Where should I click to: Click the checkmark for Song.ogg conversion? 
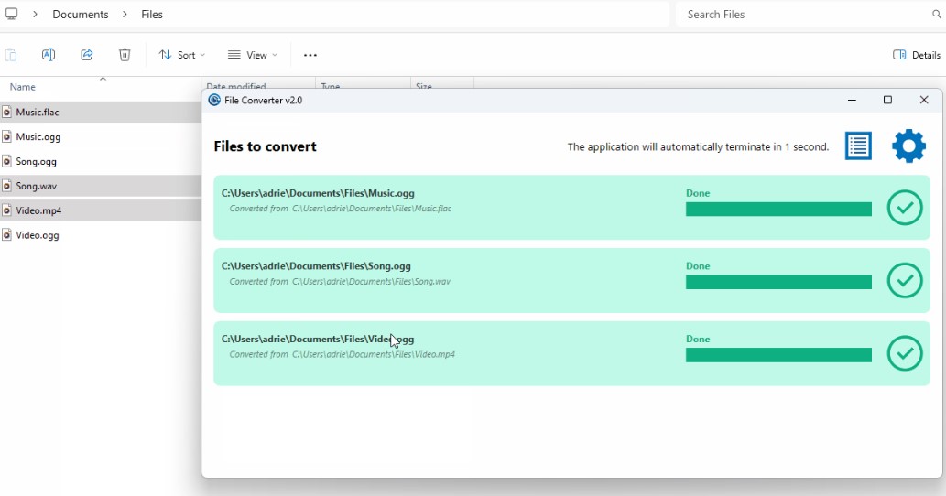point(905,280)
